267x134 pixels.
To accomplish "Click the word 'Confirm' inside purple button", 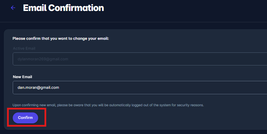I will [25, 118].
